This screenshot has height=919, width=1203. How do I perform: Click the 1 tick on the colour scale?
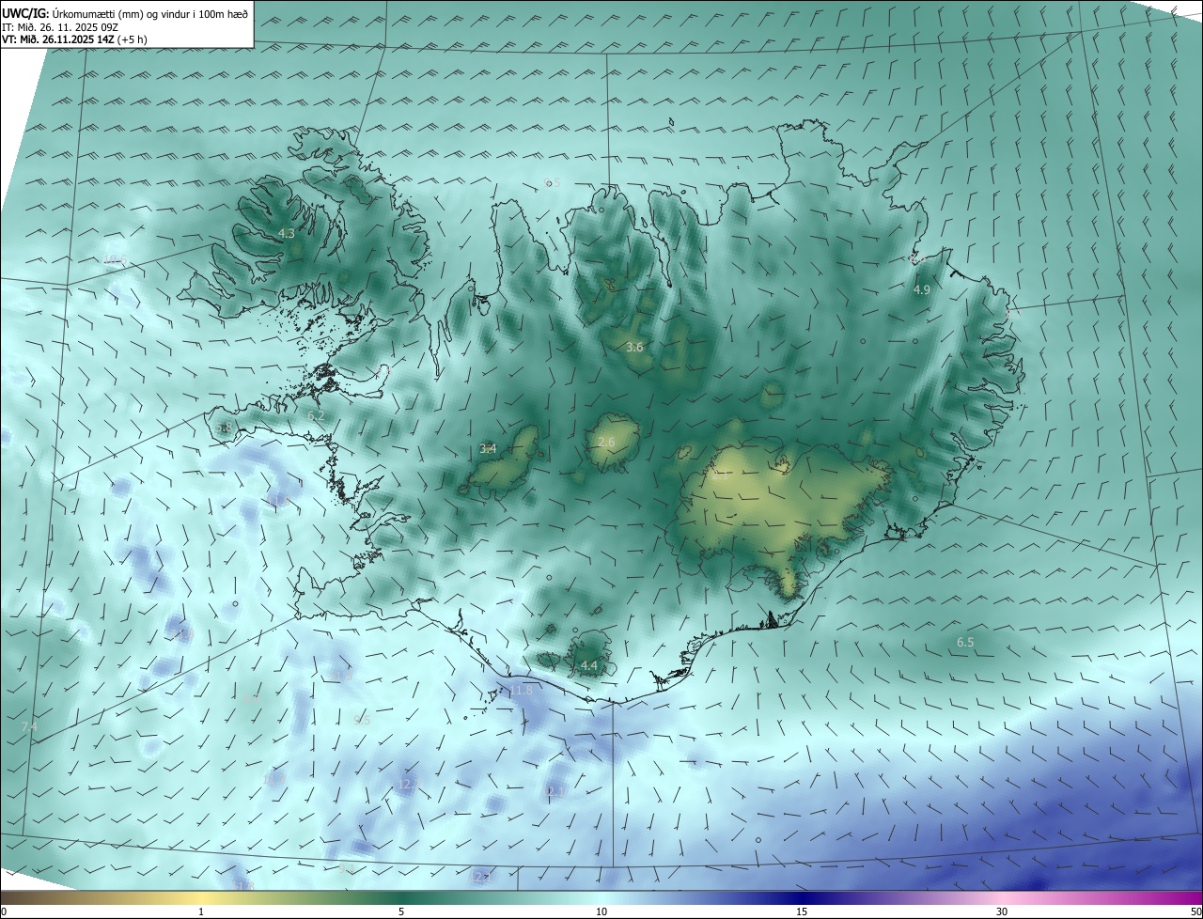(201, 911)
